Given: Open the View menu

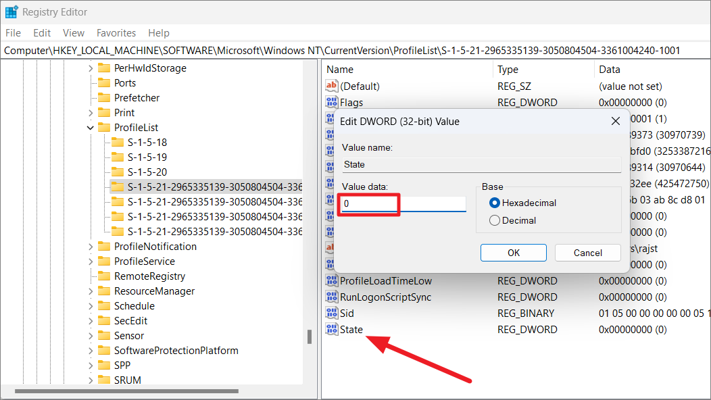Looking at the screenshot, I should pos(73,32).
